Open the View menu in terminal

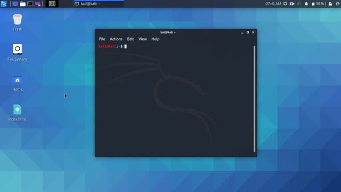[x=143, y=39]
